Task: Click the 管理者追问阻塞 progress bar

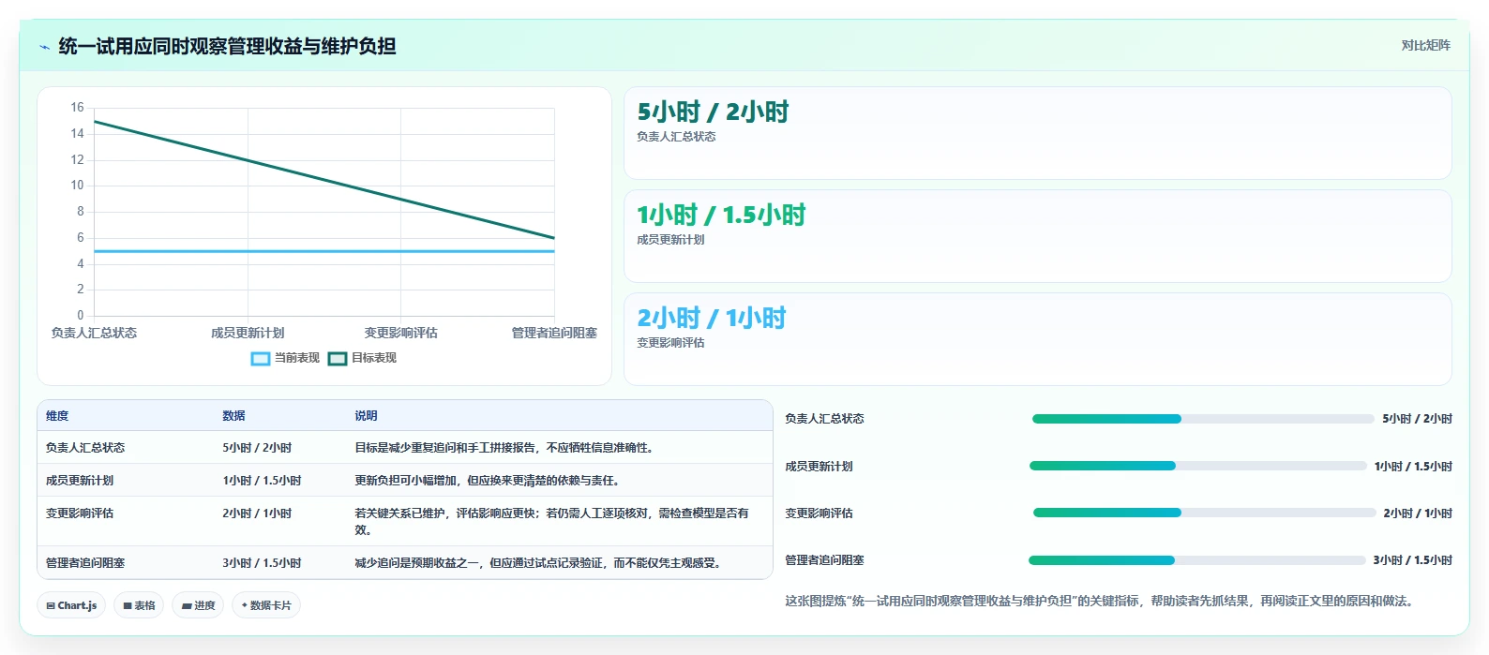Action: (x=1197, y=560)
